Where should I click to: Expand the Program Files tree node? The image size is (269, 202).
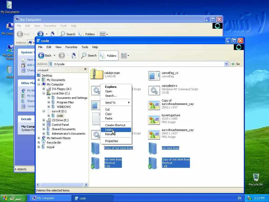coord(49,102)
